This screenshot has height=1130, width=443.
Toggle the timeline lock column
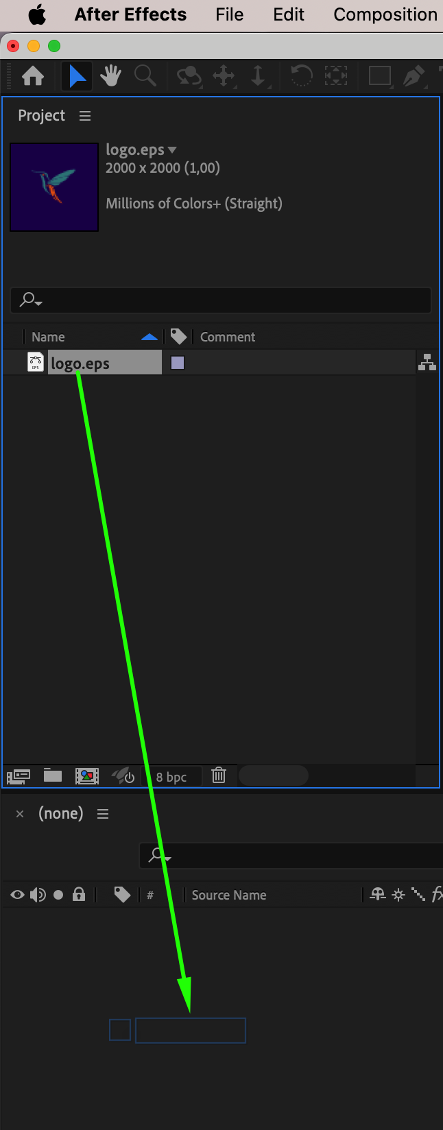tap(79, 894)
